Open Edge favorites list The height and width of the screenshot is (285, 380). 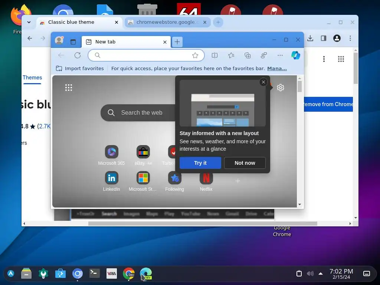tap(231, 56)
